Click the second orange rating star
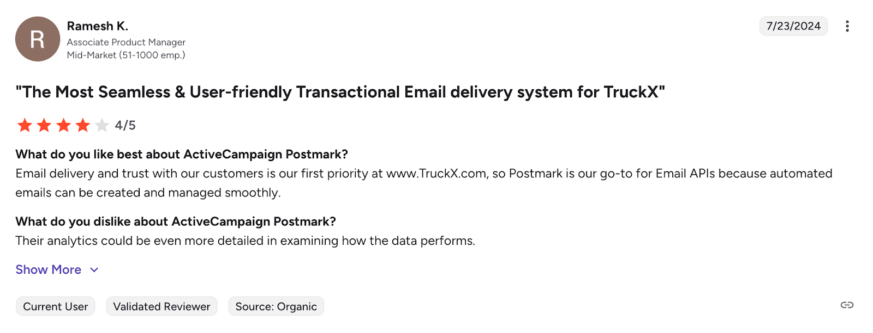Screen dimensions: 873x333 [x=44, y=126]
